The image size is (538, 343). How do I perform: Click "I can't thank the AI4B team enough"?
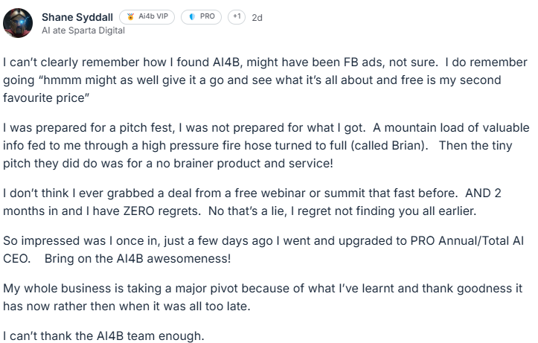tap(103, 335)
